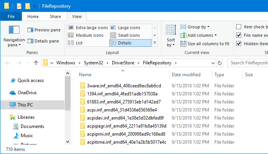
Task: Select the View ribbon tab
Action: coord(77,16)
